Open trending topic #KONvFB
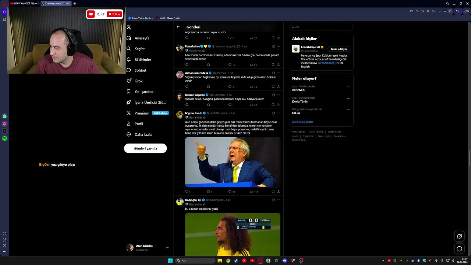471x265 pixels. tap(298, 90)
